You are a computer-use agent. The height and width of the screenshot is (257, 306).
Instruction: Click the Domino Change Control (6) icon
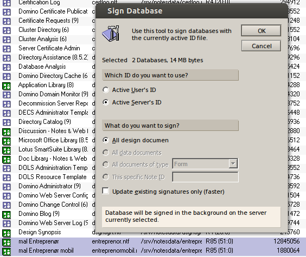click(x=7, y=205)
